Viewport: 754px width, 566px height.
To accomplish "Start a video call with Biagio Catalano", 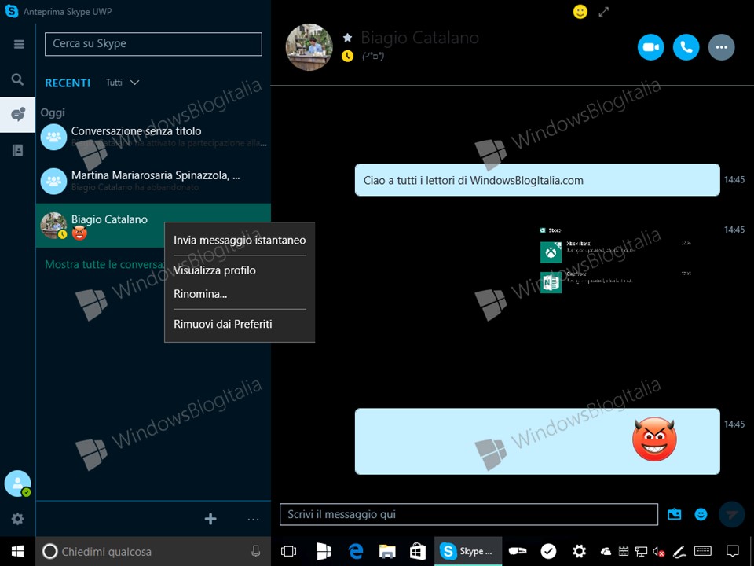I will [x=650, y=47].
